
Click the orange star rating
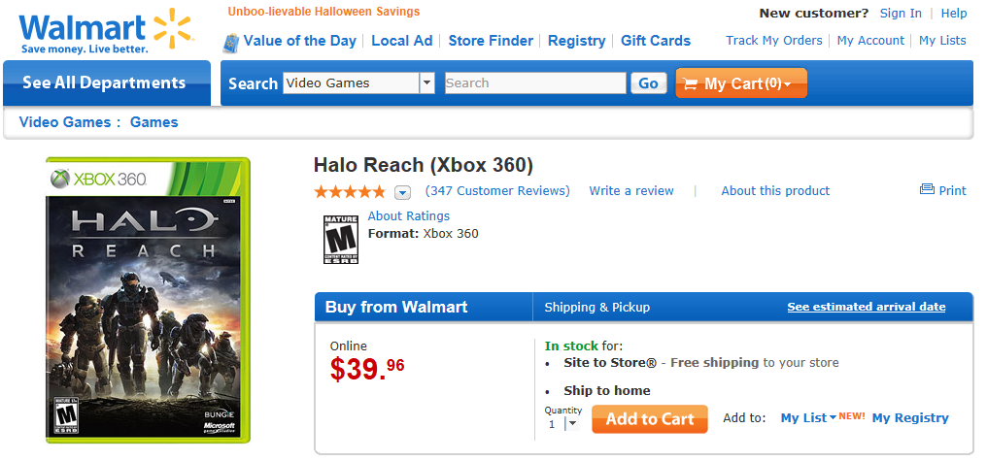[x=349, y=191]
